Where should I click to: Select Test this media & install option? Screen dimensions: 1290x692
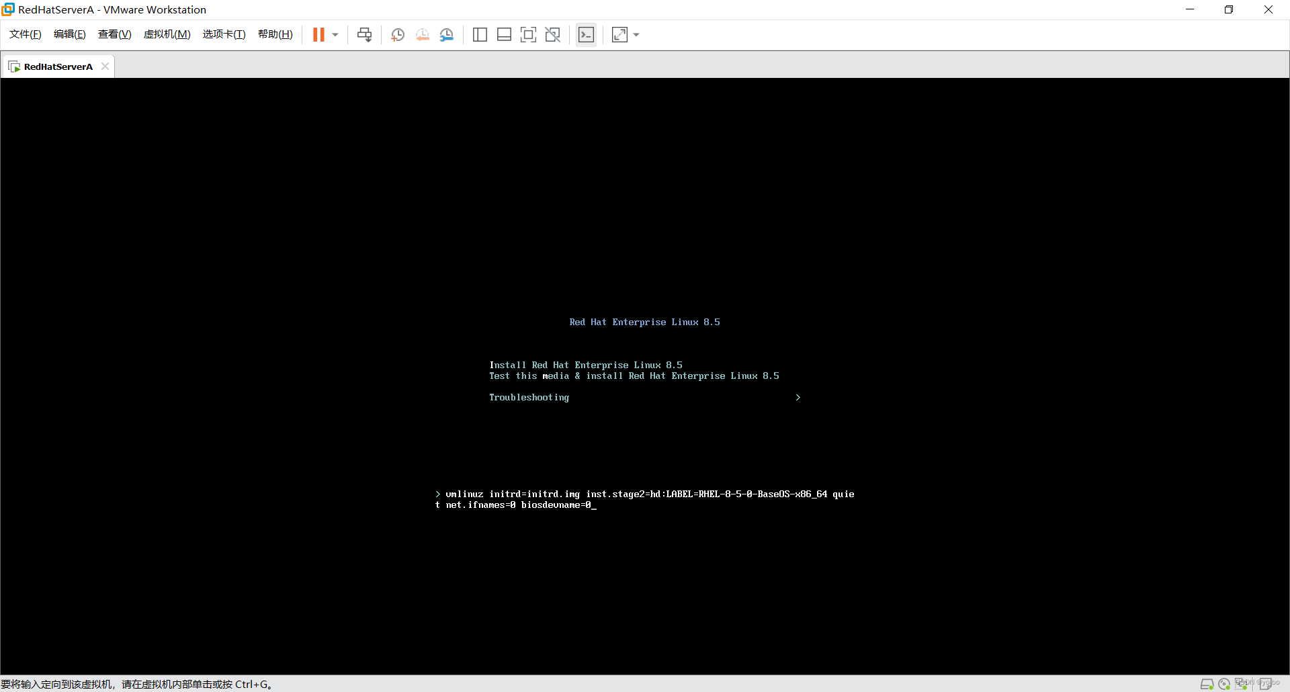pos(634,376)
